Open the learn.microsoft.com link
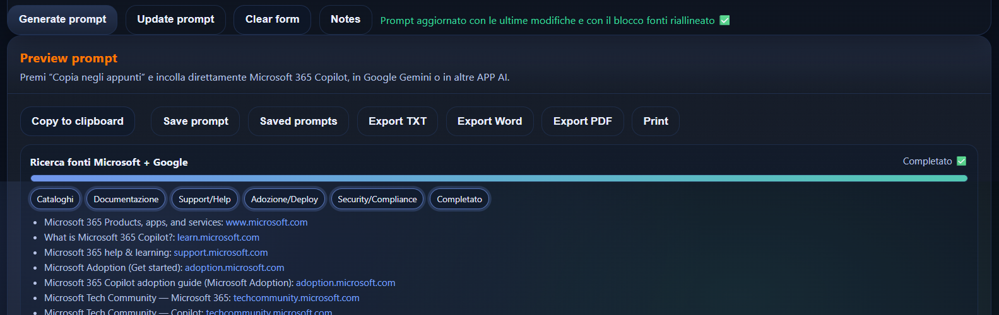 click(x=218, y=238)
